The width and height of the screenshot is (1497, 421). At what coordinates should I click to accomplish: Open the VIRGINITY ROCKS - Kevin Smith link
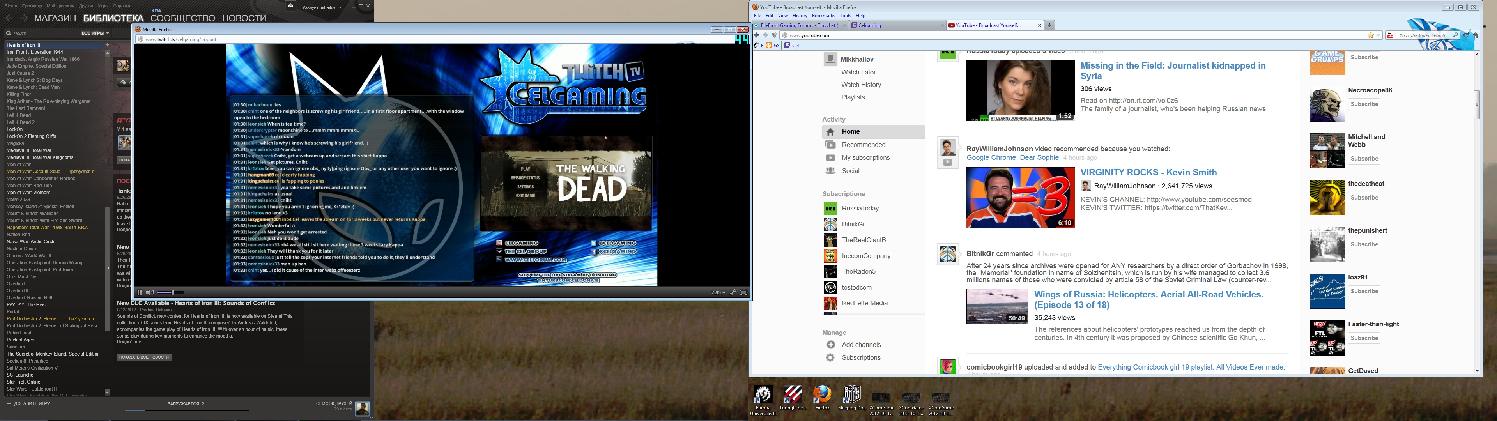1148,172
